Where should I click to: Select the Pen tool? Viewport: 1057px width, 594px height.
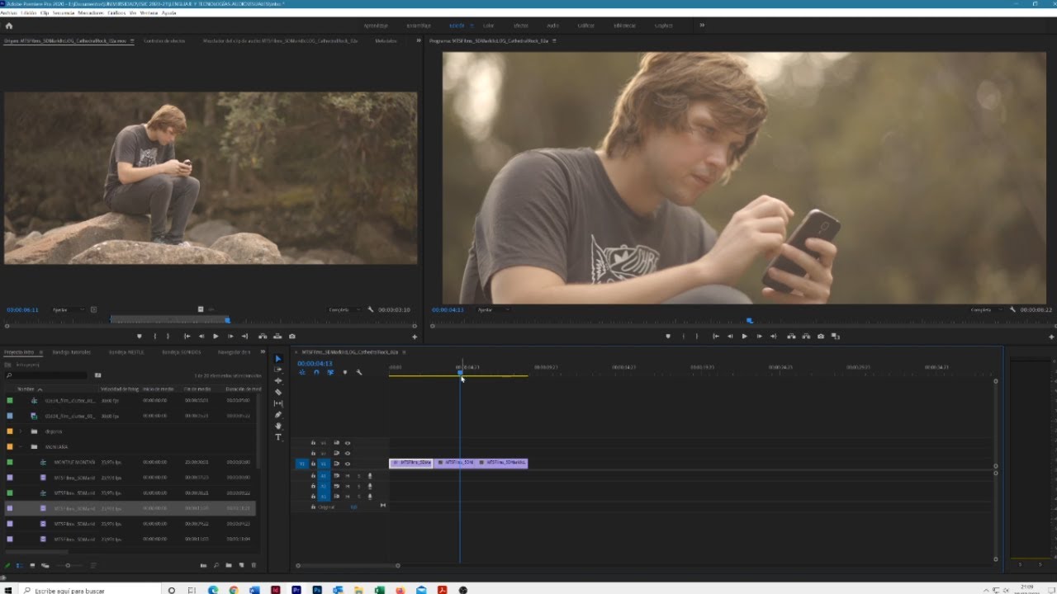coord(277,415)
